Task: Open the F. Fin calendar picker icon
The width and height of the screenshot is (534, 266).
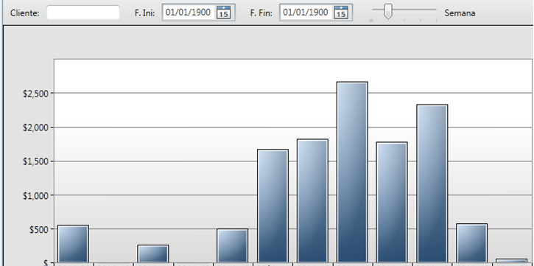Action: click(341, 13)
